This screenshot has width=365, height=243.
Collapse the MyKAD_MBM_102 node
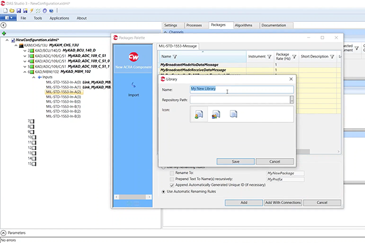click(x=25, y=72)
